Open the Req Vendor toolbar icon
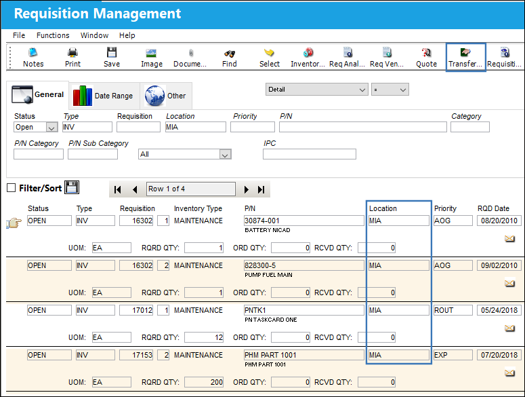 (387, 57)
